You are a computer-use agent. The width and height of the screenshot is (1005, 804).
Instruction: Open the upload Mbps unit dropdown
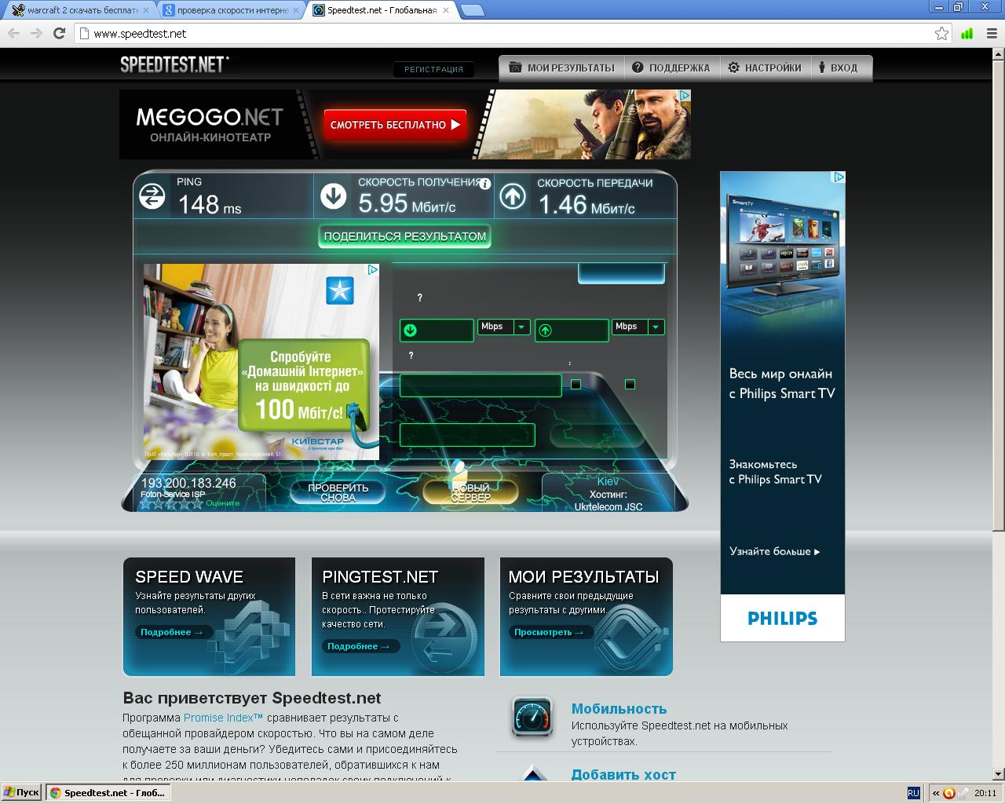[x=656, y=327]
